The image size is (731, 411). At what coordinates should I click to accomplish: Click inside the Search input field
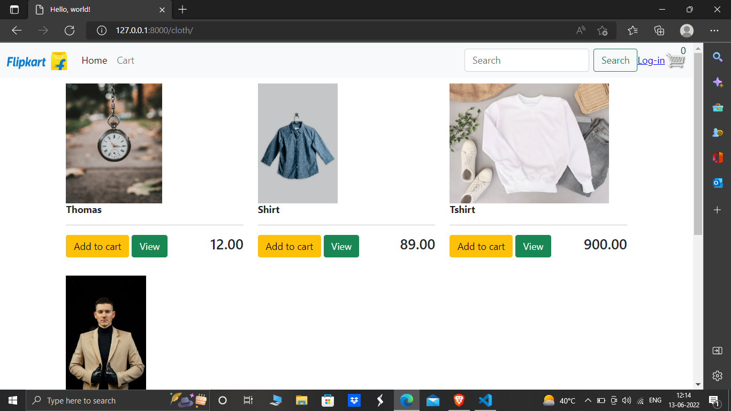point(526,60)
